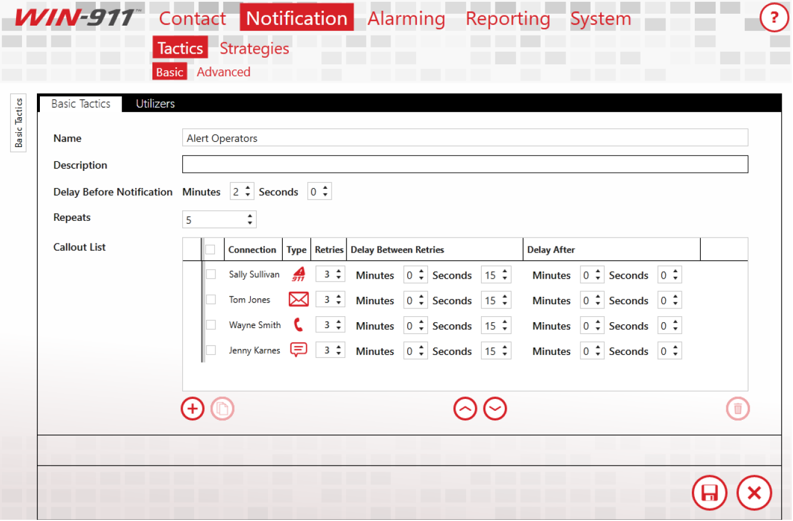This screenshot has width=793, height=521.
Task: Adjust Tom Jones's Retries spinner
Action: (x=330, y=300)
